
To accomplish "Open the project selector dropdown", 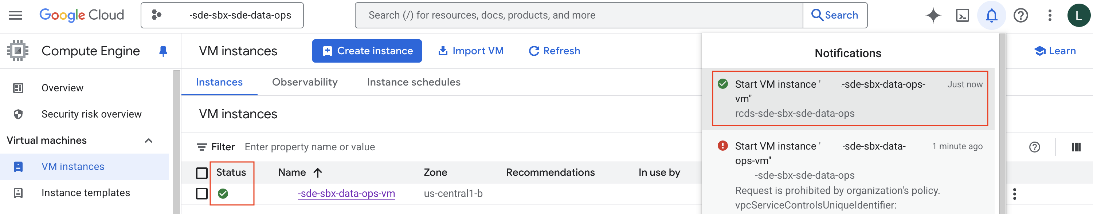I will 222,15.
